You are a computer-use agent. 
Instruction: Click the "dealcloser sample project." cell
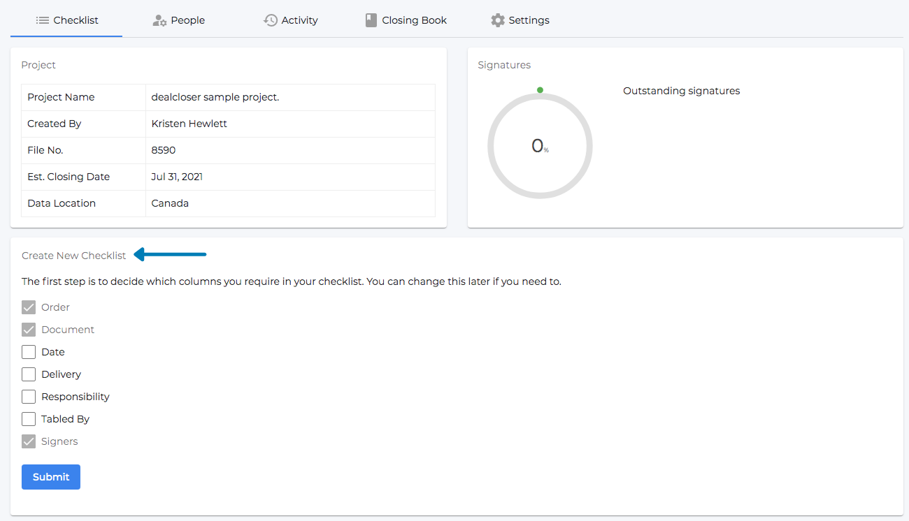tap(290, 97)
